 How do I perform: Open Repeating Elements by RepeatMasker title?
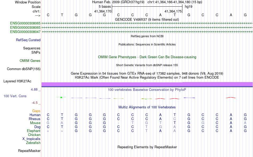pyautogui.click(x=147, y=147)
